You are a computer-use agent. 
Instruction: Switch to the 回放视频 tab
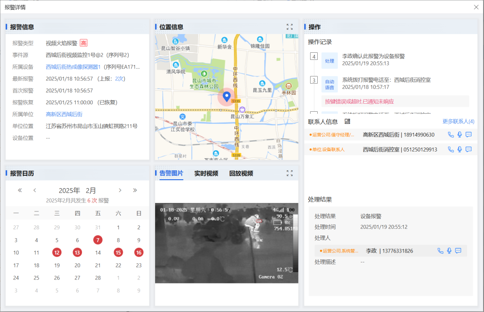241,173
